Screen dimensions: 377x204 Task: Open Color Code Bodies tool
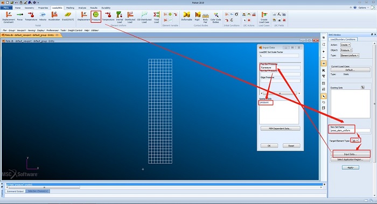(215, 17)
